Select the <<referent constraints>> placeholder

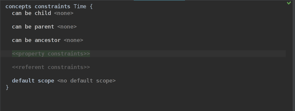[51, 67]
